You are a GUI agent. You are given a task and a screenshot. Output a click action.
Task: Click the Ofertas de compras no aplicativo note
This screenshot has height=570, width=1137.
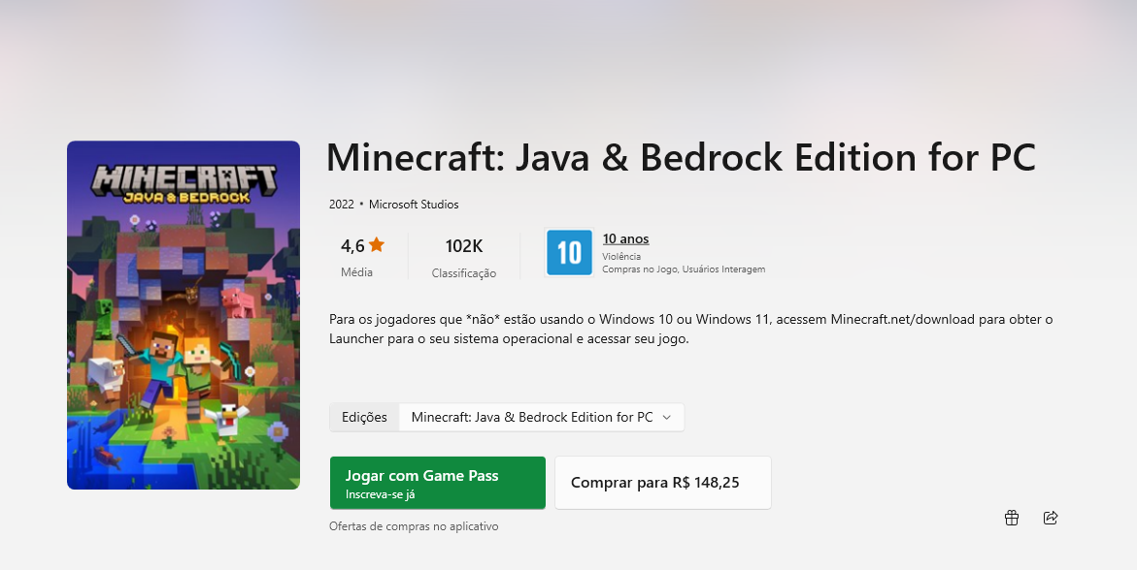(414, 526)
